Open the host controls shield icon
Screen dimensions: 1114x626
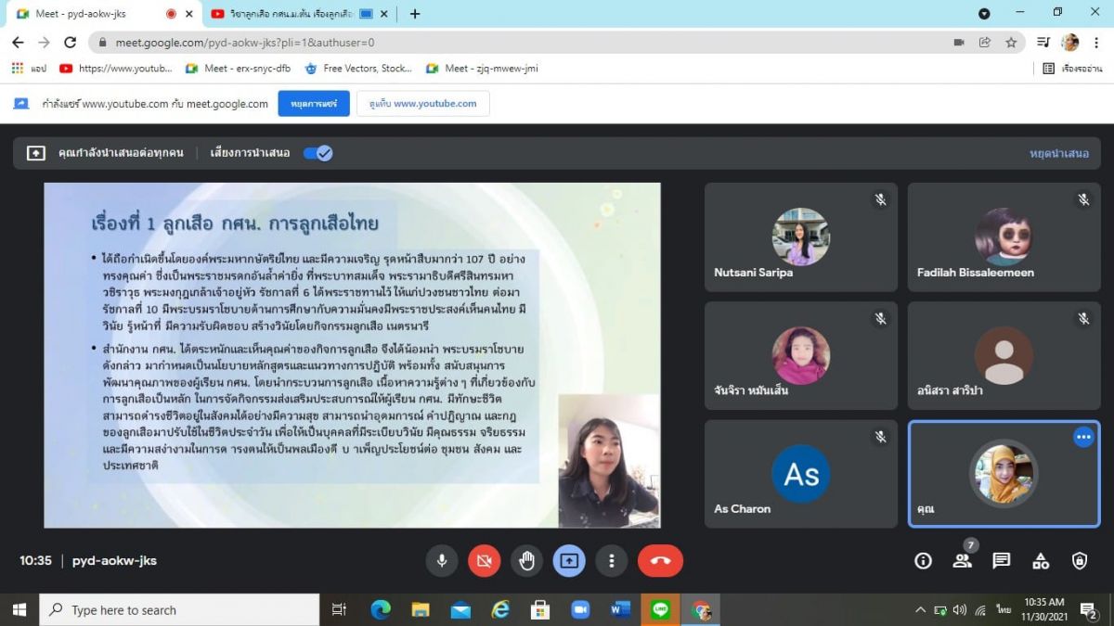[x=1080, y=560]
